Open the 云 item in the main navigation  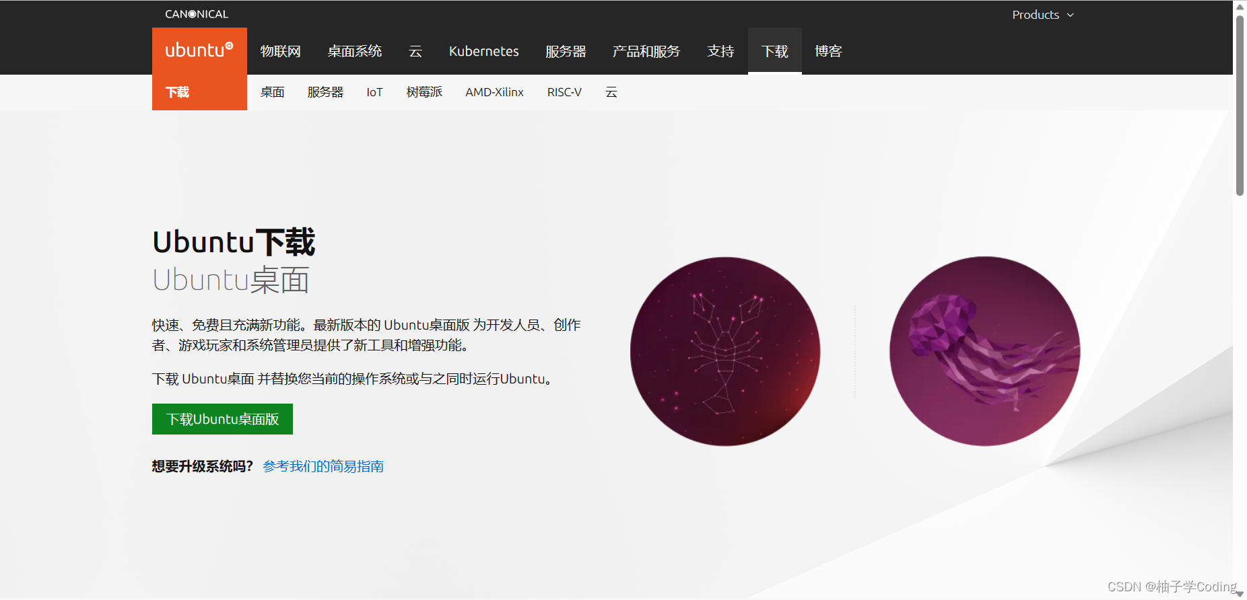pos(415,51)
